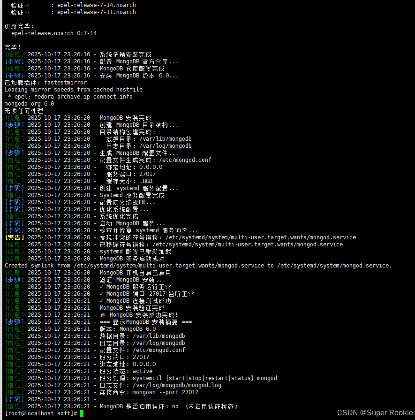Click '系统依赖安装完成' log message
Image resolution: width=415 pixels, height=420 pixels.
click(126, 54)
